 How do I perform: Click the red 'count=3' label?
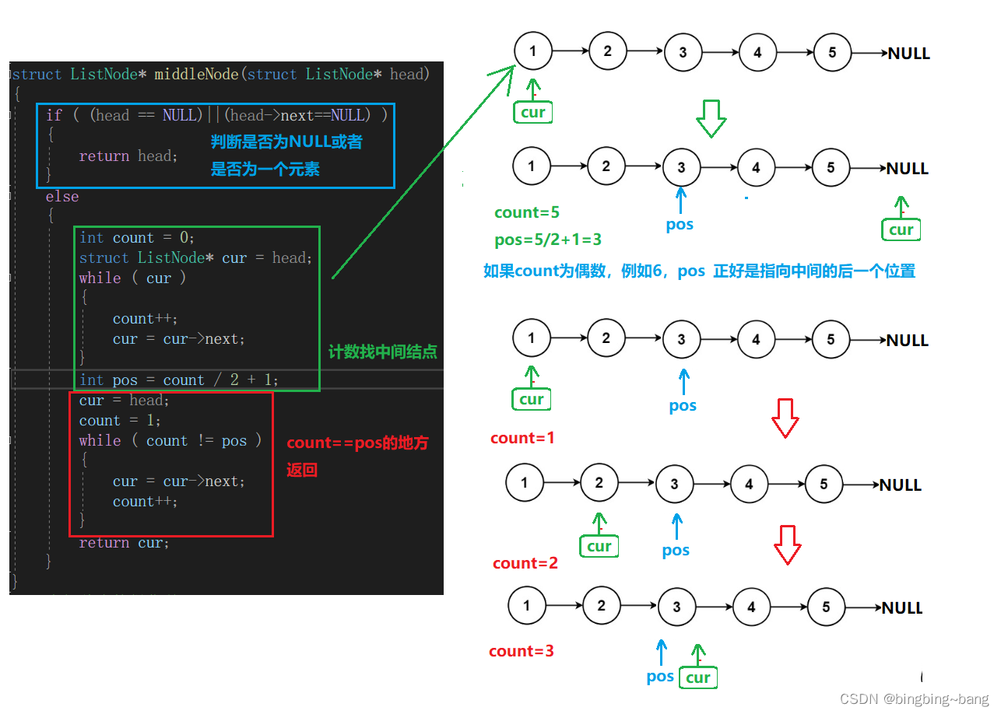click(x=522, y=651)
